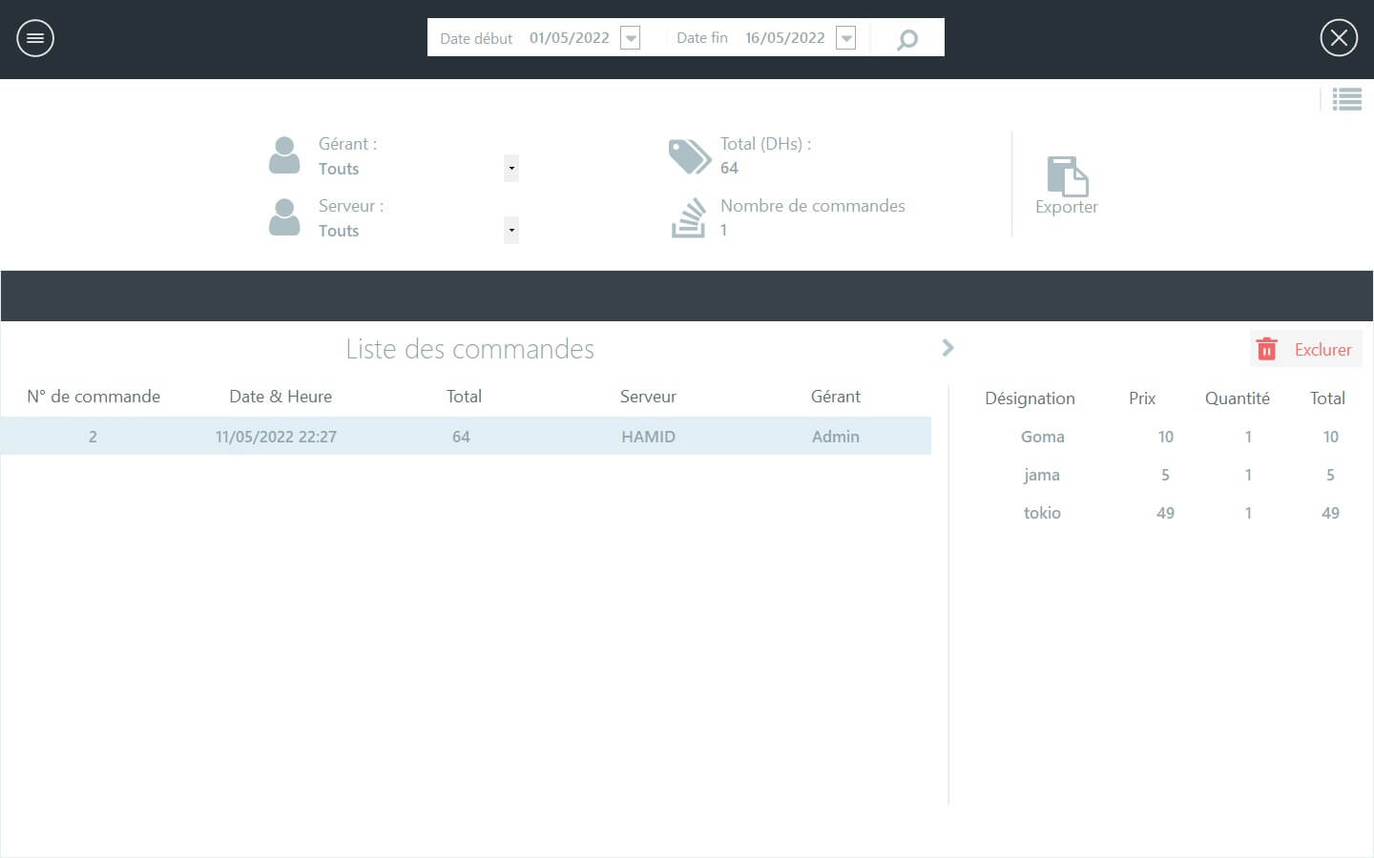1374x858 pixels.
Task: Expand the Serveur selection dropdown
Action: click(511, 231)
